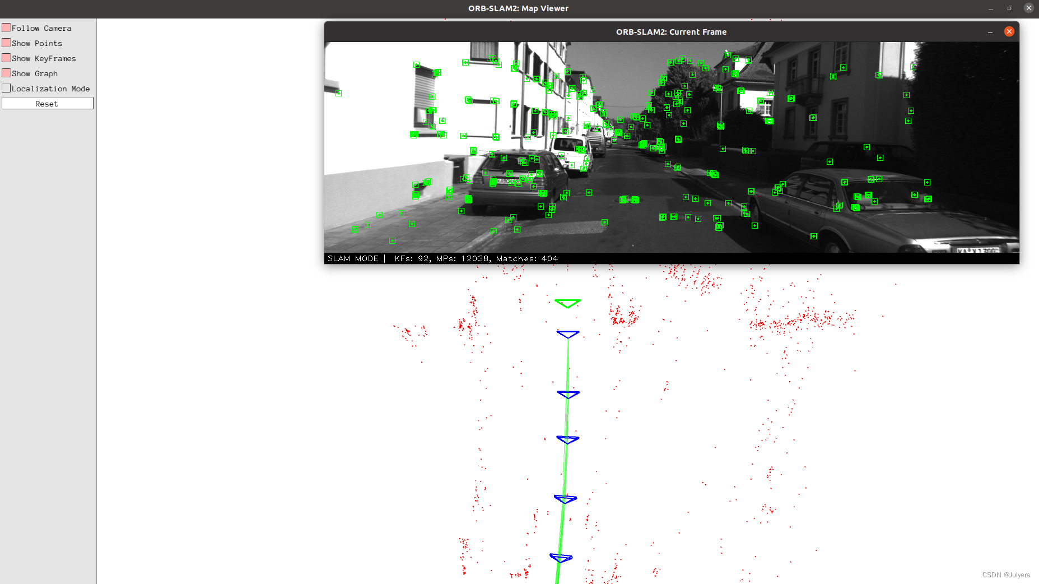Click the restore window icon on Map Viewer

[1009, 8]
